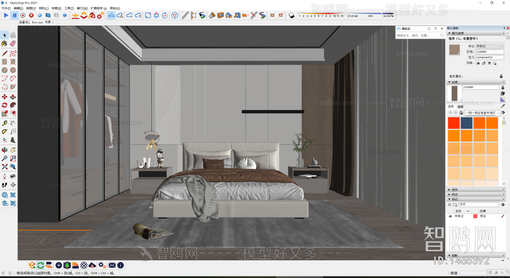
Task: Click the info icon in bottom toolbar
Action: point(120,265)
